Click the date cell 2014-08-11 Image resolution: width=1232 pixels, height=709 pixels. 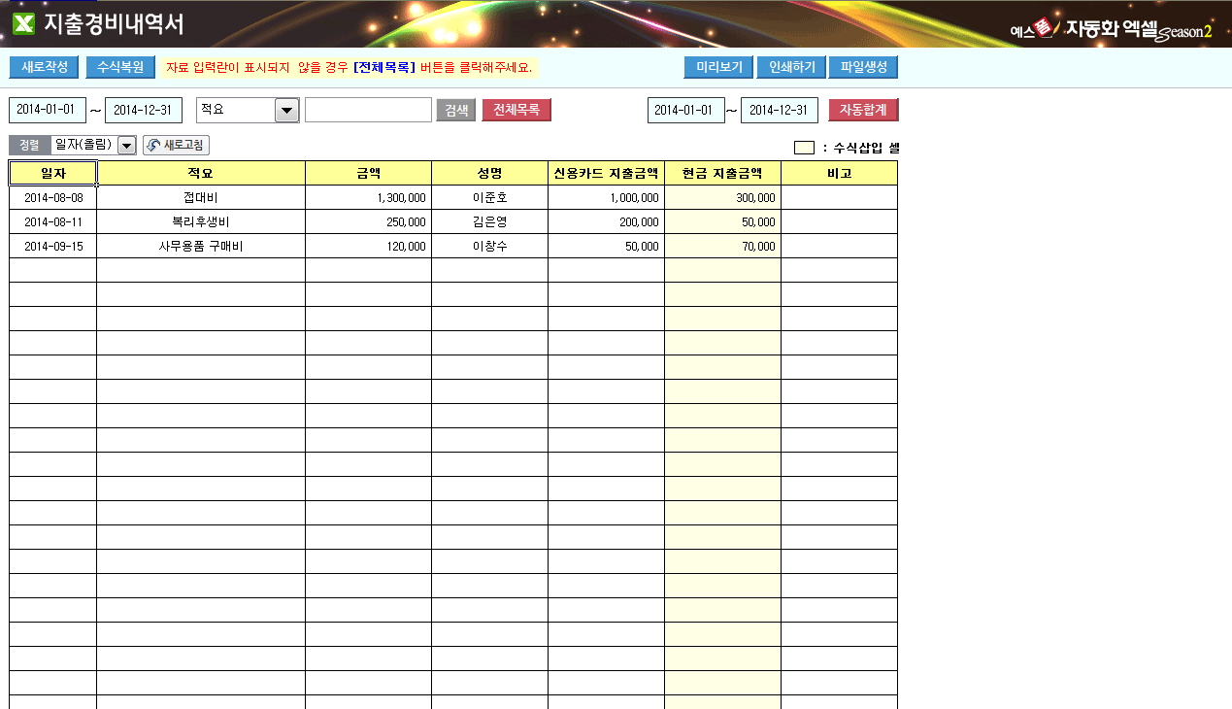[x=53, y=221]
